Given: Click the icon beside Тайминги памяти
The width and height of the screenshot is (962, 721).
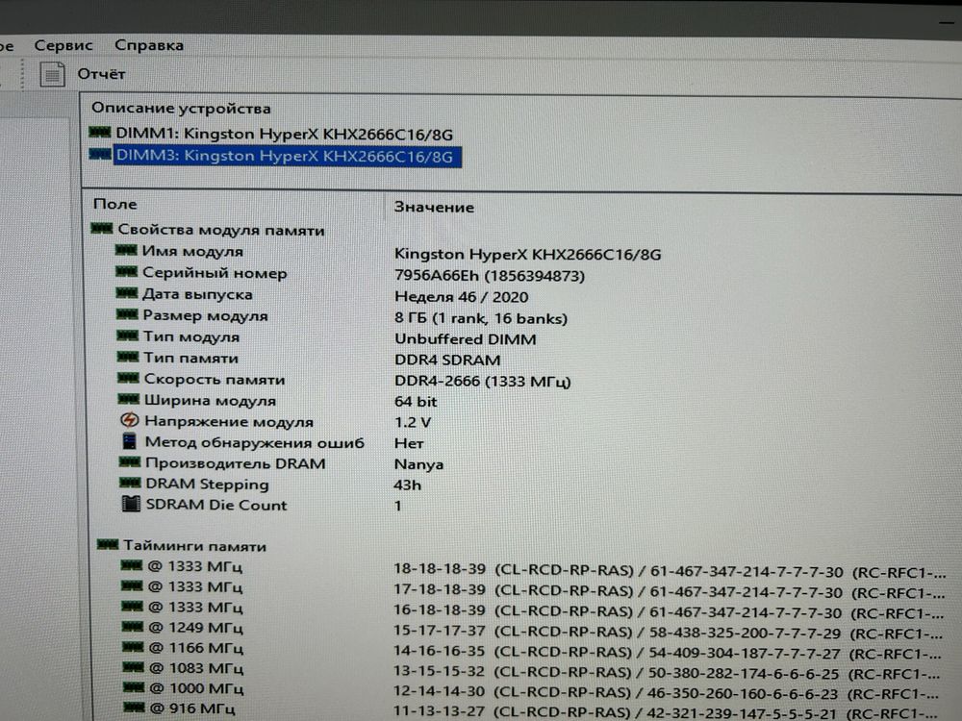Looking at the screenshot, I should click(x=108, y=544).
